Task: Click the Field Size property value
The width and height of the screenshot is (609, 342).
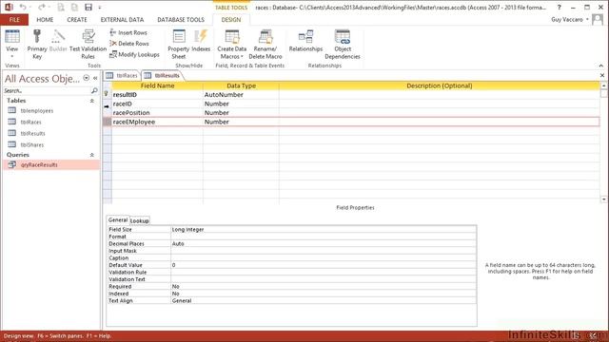Action: tap(324, 230)
